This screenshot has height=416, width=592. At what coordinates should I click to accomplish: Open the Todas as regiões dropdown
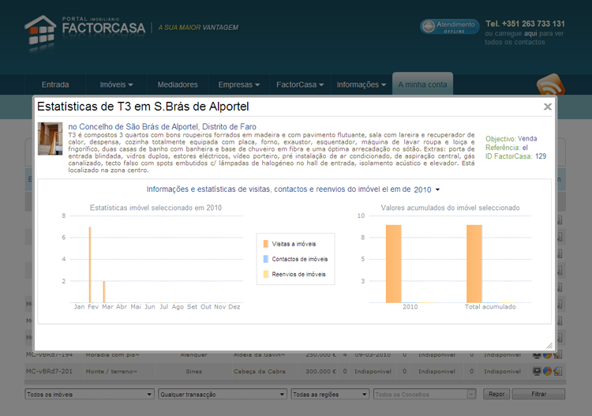[331, 394]
